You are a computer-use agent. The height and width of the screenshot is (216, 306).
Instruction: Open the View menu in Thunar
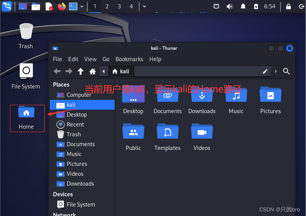click(x=90, y=59)
